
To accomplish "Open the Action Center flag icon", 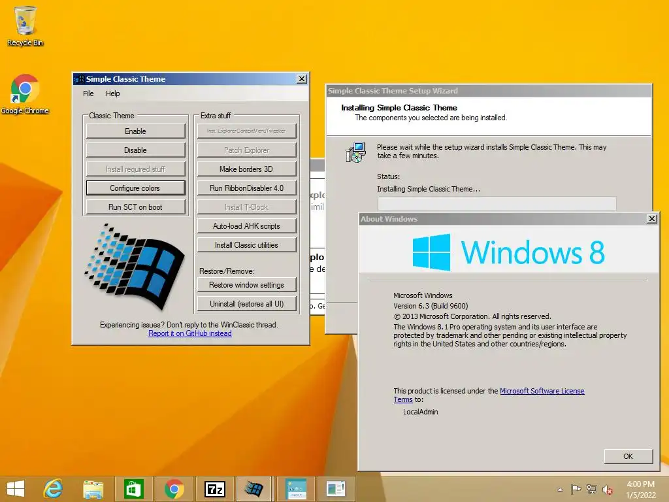I will coord(576,489).
